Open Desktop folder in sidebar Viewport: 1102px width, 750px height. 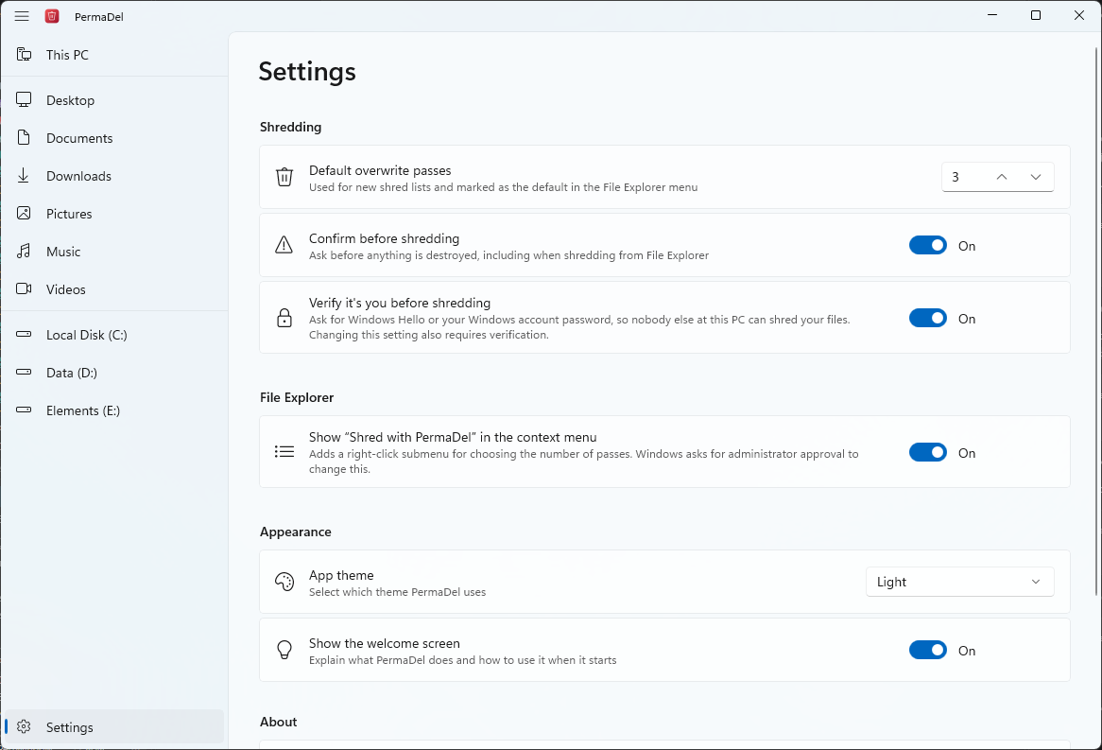coord(114,100)
